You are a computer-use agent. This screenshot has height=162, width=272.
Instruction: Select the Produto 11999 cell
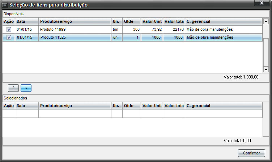tap(75, 30)
